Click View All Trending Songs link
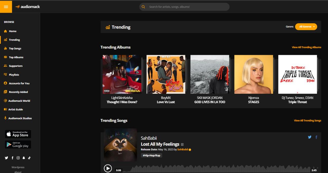The width and height of the screenshot is (328, 173). click(307, 120)
